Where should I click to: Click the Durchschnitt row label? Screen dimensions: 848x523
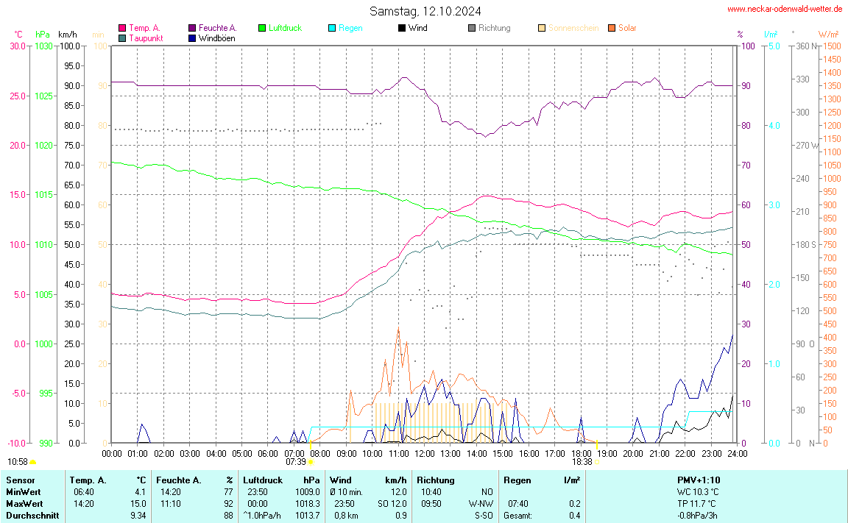point(32,516)
